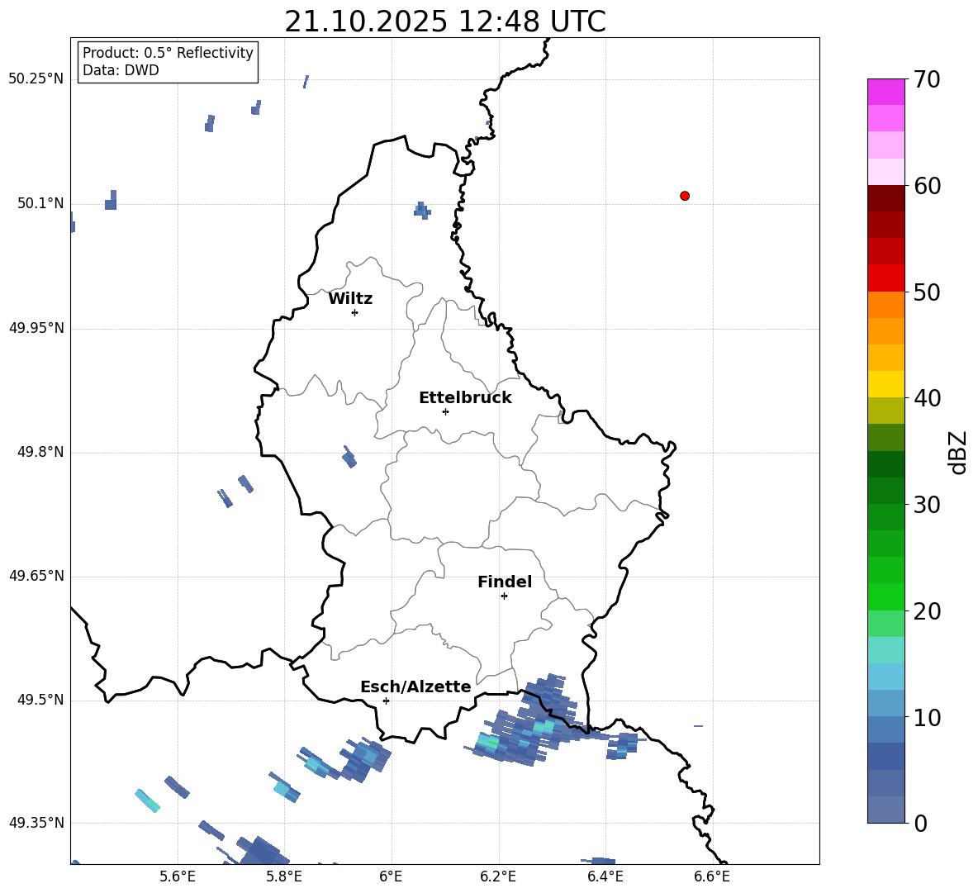Click the 49.5°N latitude label
The image size is (978, 893).
[40, 700]
